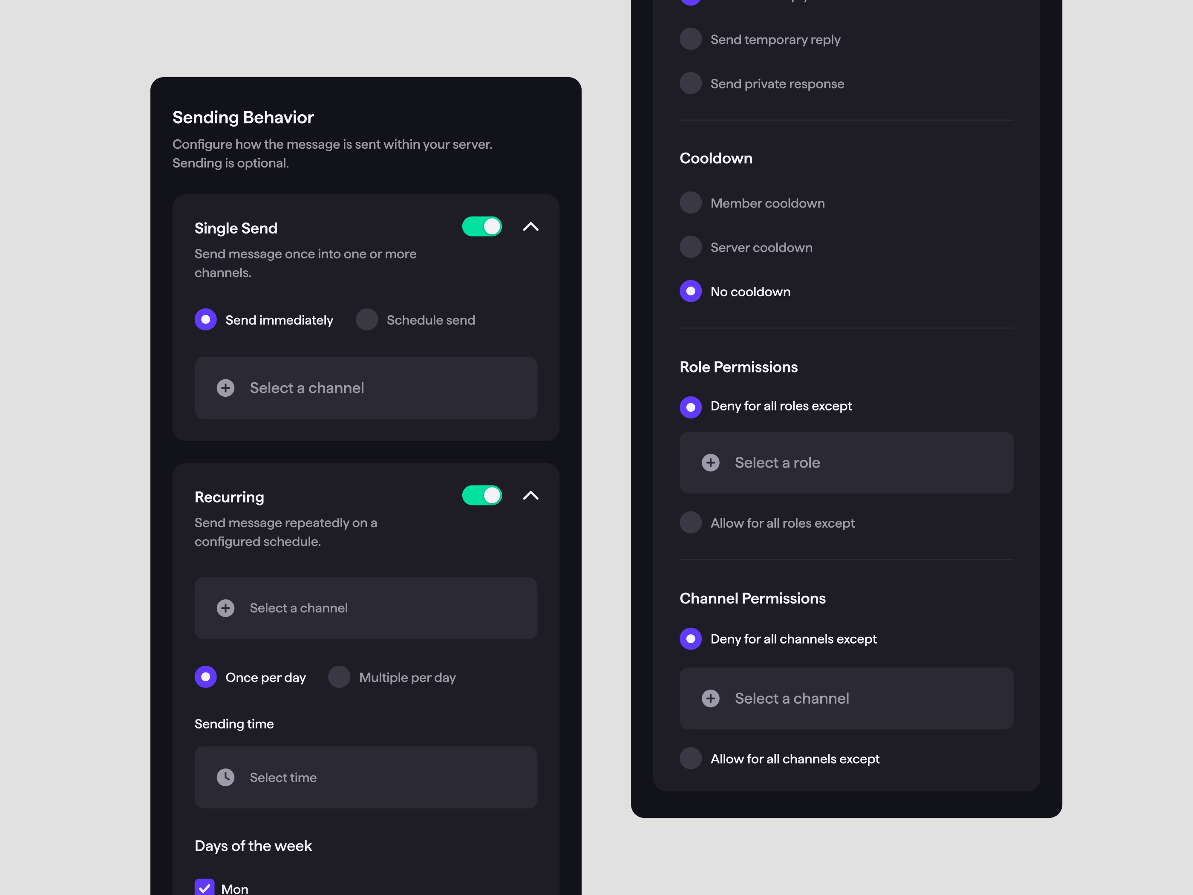Select the Deny for all channels except option

pos(690,638)
